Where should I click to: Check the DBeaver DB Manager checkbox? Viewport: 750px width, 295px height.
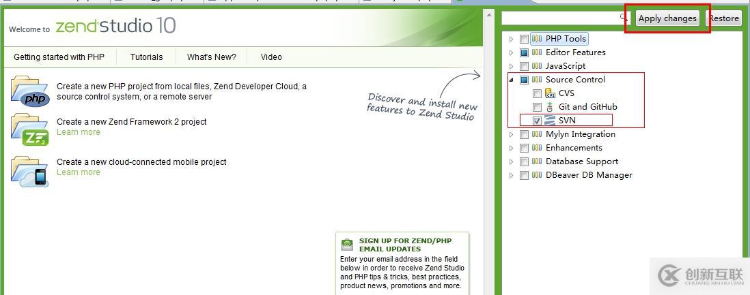(524, 175)
